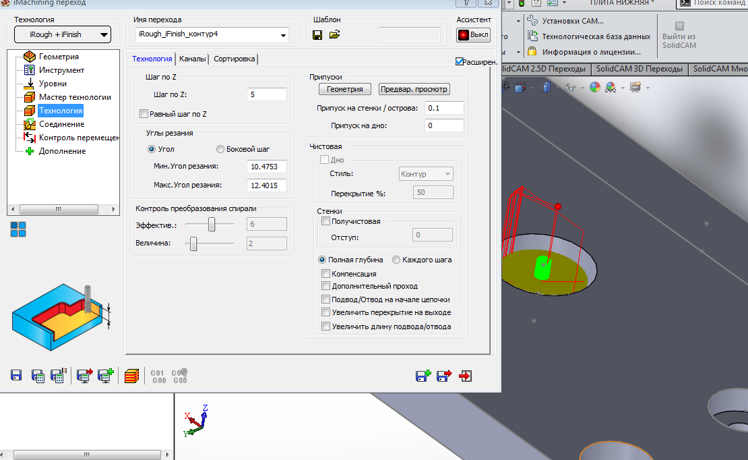Select the Уровни tree item

tap(53, 84)
